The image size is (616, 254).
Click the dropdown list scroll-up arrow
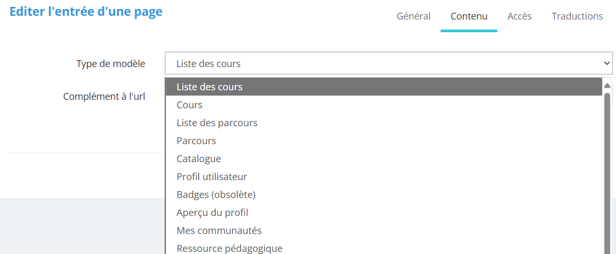(x=608, y=86)
